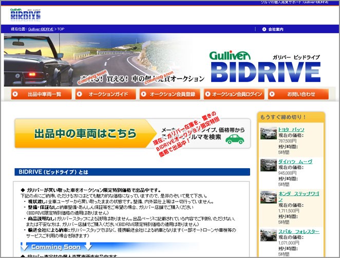Click the スバル フォレスター car thumbnail
Image resolution: width=340 pixels, height=258 pixels.
coord(269,235)
